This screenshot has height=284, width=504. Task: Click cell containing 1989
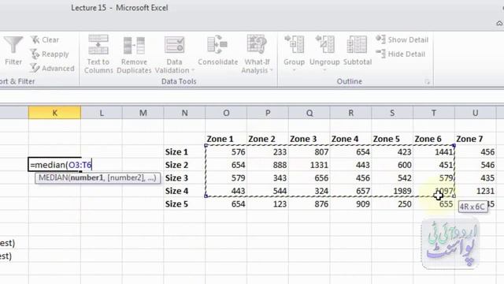pyautogui.click(x=392, y=191)
